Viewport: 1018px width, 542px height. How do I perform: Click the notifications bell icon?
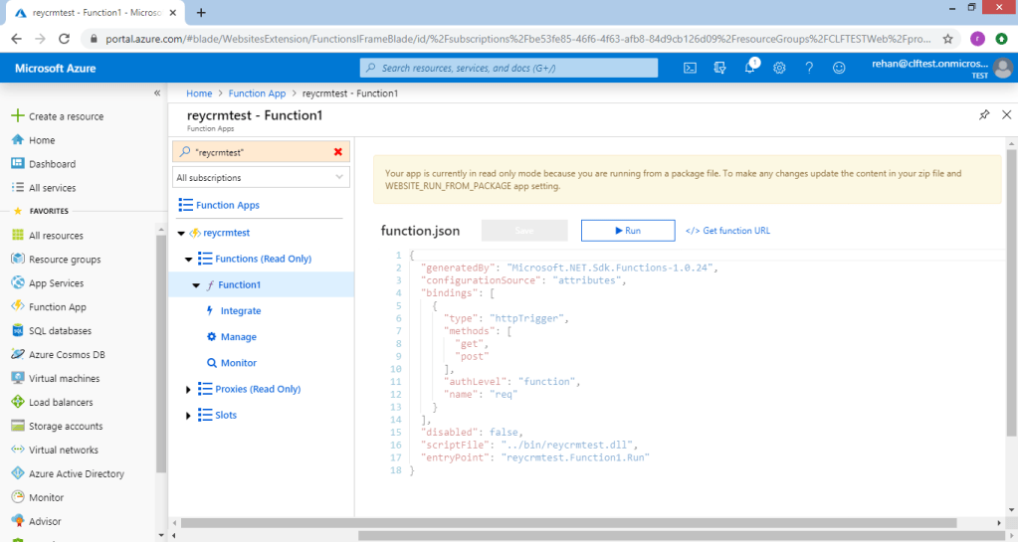click(x=750, y=68)
